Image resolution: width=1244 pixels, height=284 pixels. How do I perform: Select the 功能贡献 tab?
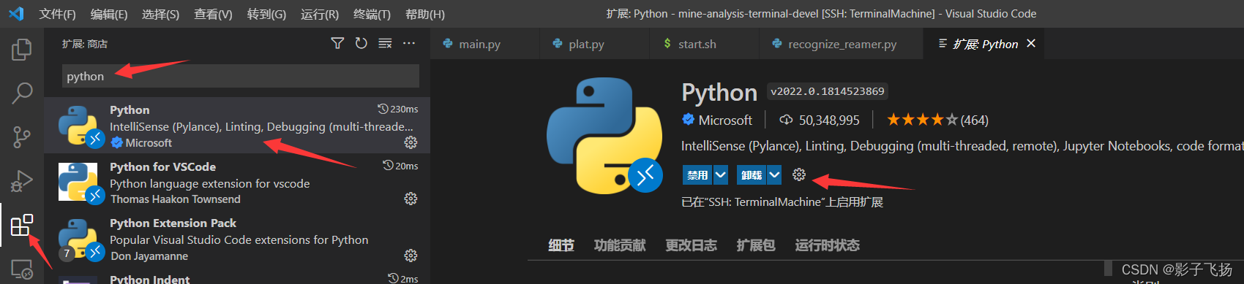[x=620, y=245]
